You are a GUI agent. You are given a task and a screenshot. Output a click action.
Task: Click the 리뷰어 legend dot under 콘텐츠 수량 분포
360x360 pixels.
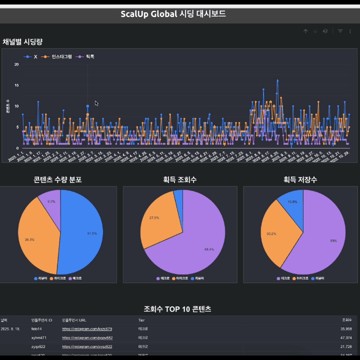click(x=36, y=278)
